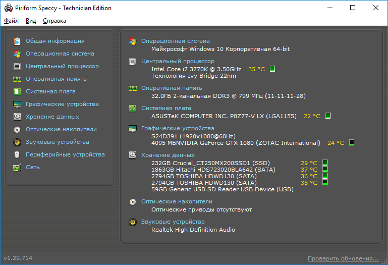Click the Windows flag icon in the sidebar
Screen dimensions: 388x265
(17, 54)
